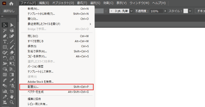This screenshot has height=107, width=205.
Task: Select 閉じる(C) menu entry
Action: tap(57, 36)
